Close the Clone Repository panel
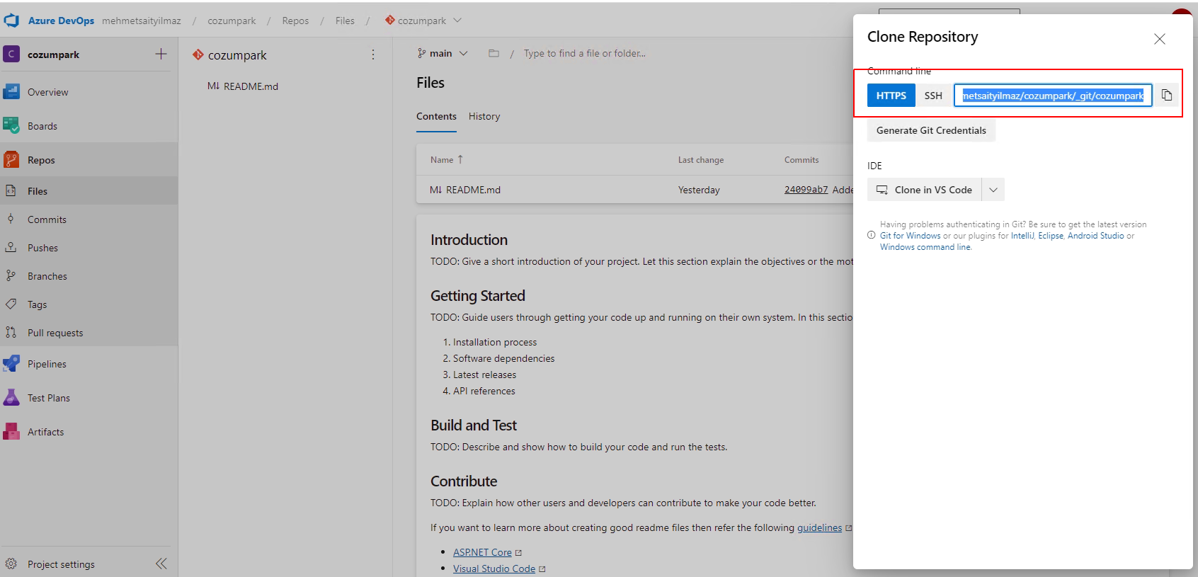Image resolution: width=1198 pixels, height=577 pixels. tap(1160, 39)
